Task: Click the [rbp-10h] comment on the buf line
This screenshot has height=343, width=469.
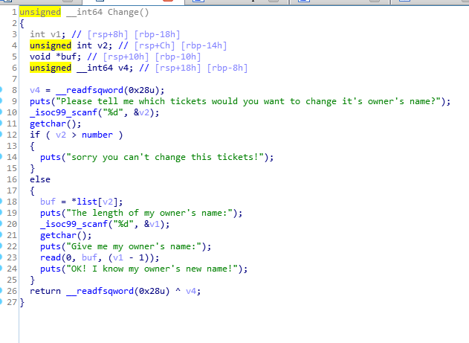Action: (x=178, y=57)
